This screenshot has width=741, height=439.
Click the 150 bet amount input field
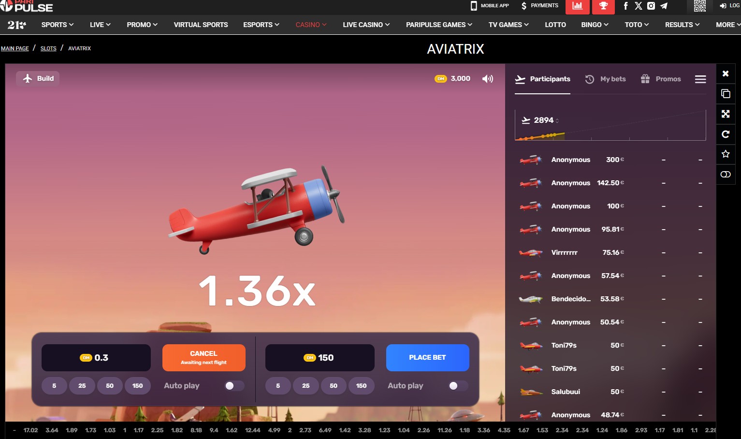(320, 358)
